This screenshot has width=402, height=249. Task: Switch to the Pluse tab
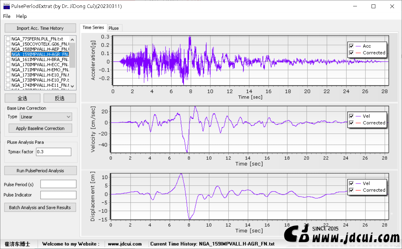tap(114, 28)
